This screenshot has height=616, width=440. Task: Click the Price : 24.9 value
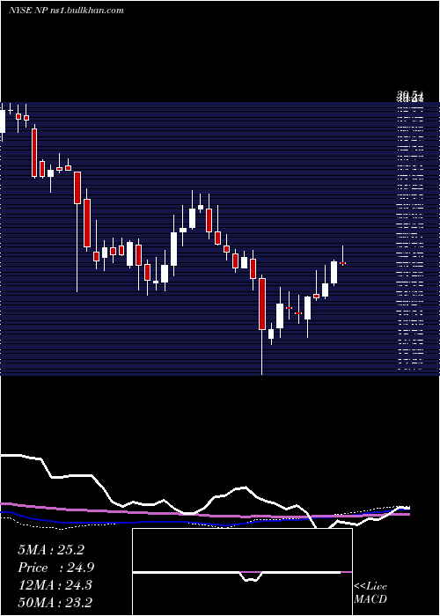click(55, 568)
